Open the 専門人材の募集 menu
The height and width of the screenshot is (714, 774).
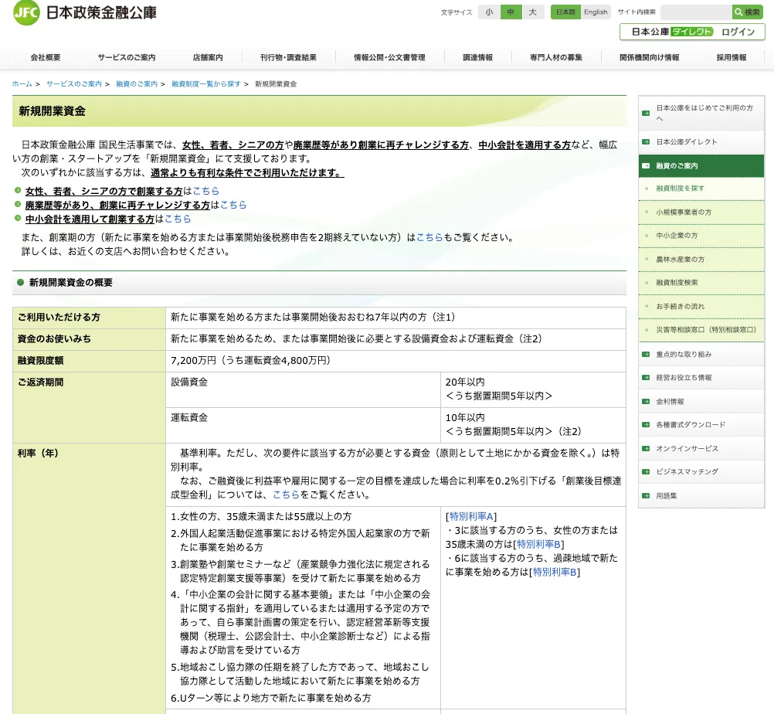(x=556, y=57)
